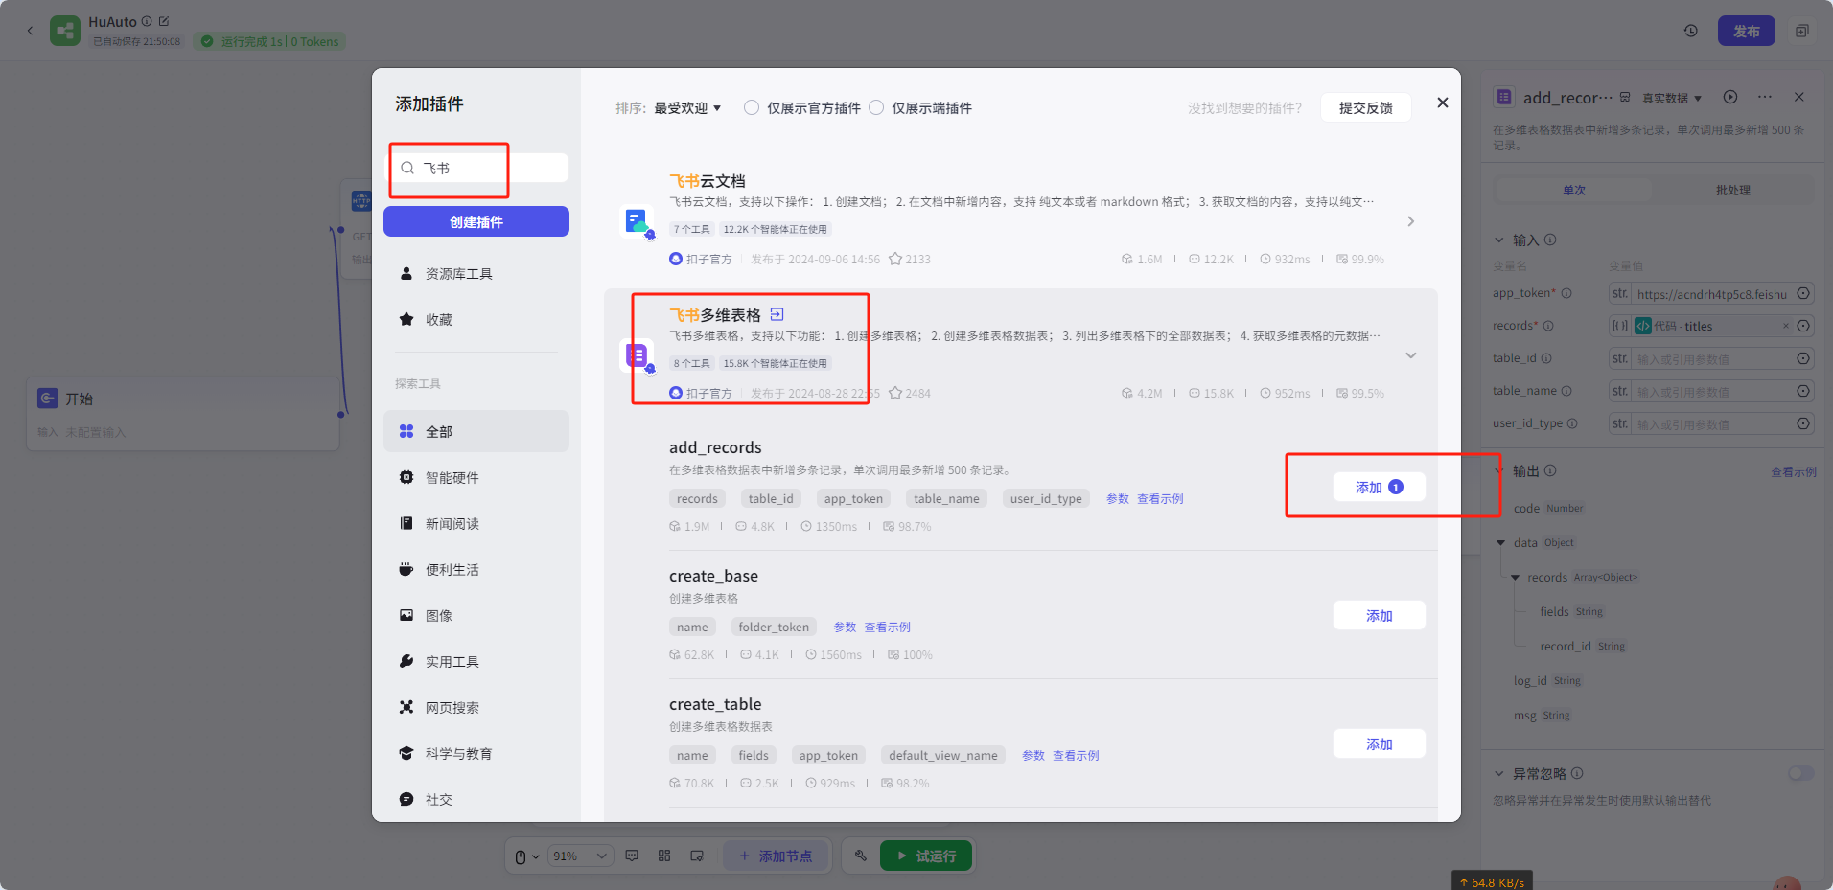Screen dimensions: 1833x890
Task: Toggle the 异常忽略 switch
Action: click(x=1799, y=773)
